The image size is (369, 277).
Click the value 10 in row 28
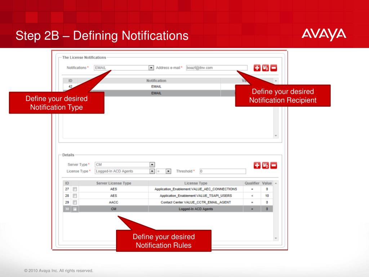click(267, 196)
